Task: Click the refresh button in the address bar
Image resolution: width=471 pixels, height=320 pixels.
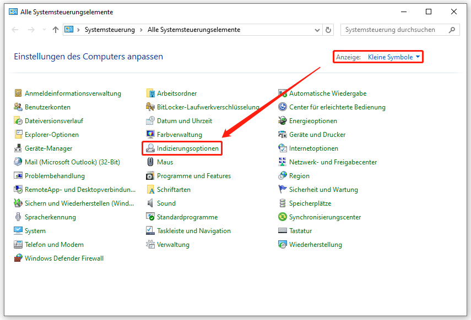Action: (328, 30)
